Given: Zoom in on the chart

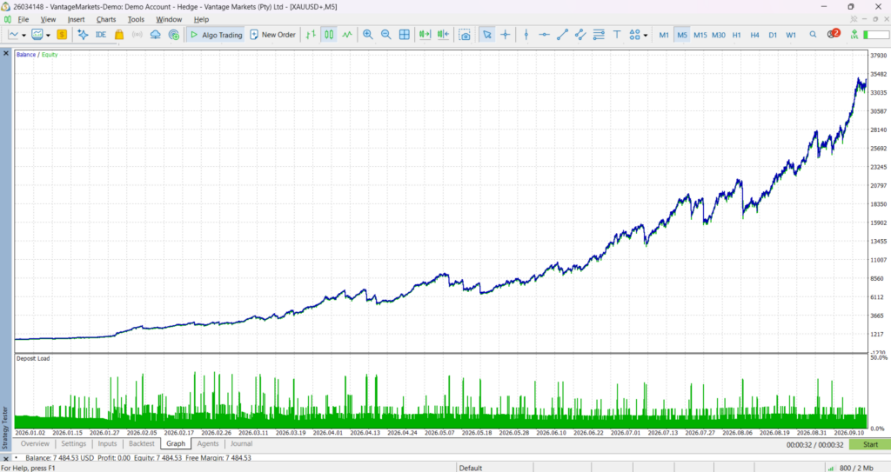Looking at the screenshot, I should click(368, 35).
